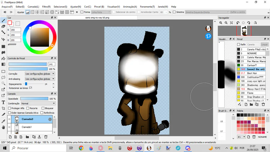This screenshot has width=270, height=152.
Task: Click the Limpar button
Action: [x=265, y=44]
